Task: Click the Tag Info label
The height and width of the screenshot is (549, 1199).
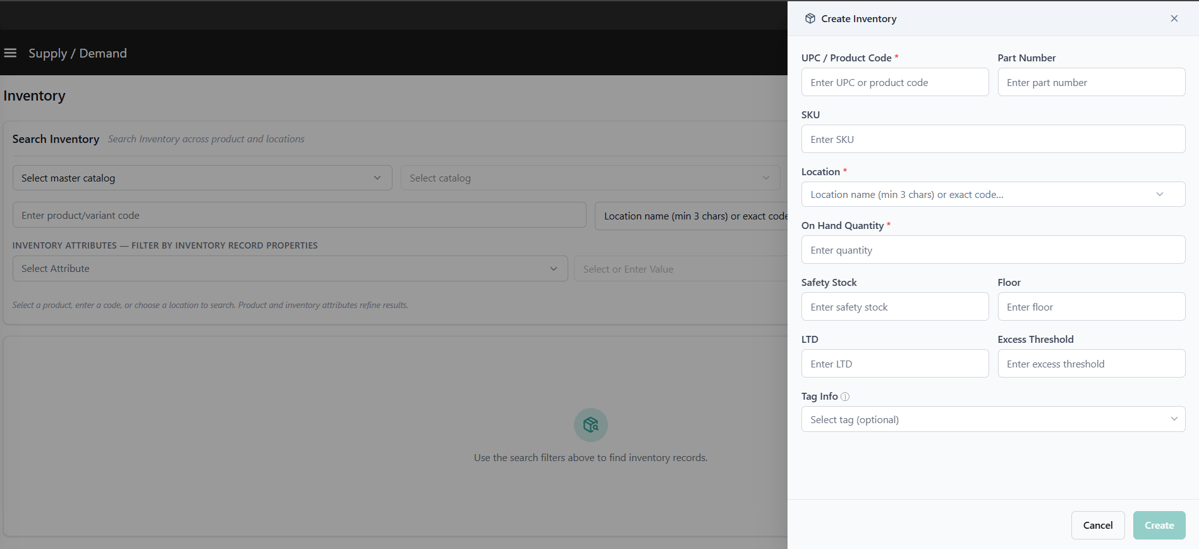Action: 820,397
